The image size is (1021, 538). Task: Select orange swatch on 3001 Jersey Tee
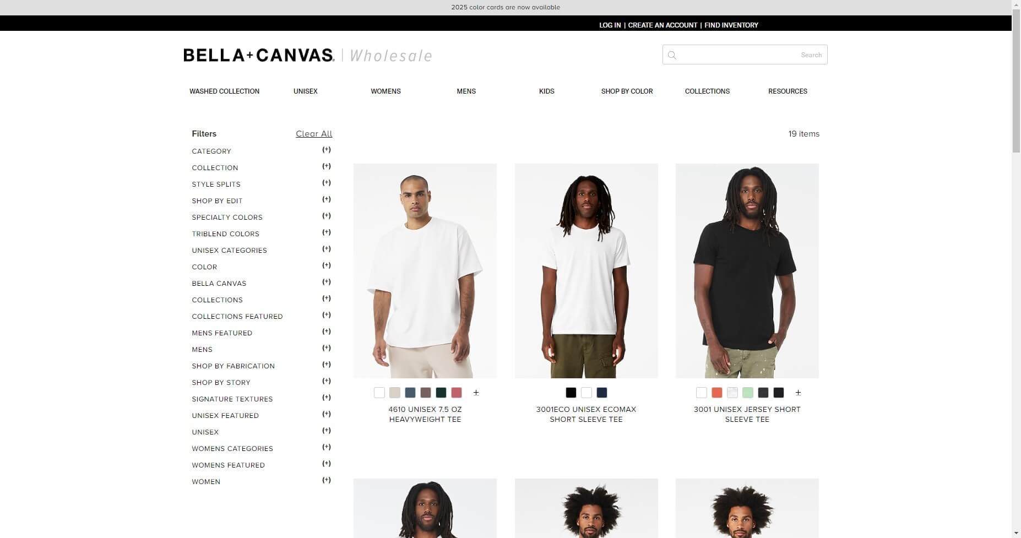[x=716, y=393]
